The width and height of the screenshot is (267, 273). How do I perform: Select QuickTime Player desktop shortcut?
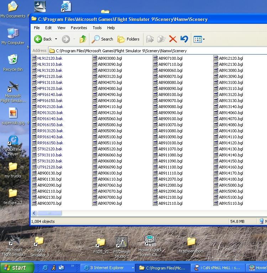(x=13, y=145)
